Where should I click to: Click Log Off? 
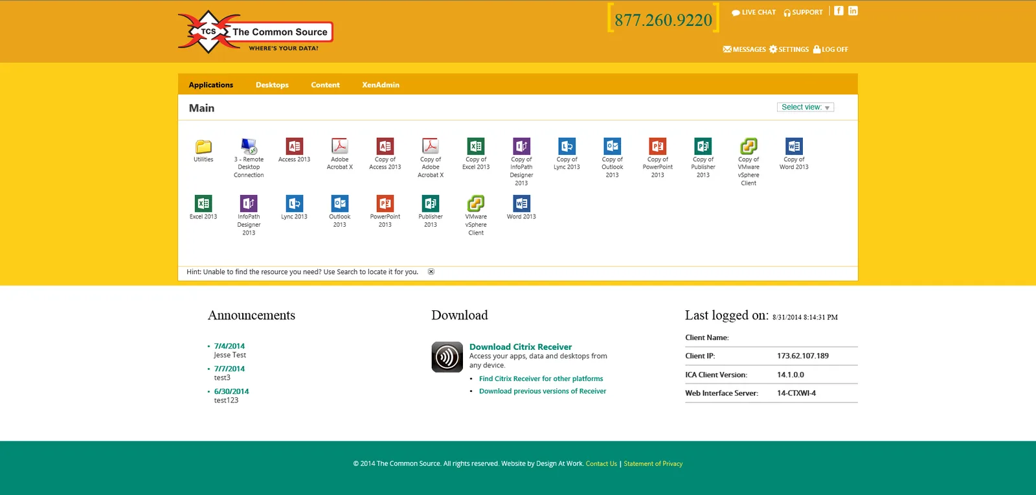coord(831,49)
